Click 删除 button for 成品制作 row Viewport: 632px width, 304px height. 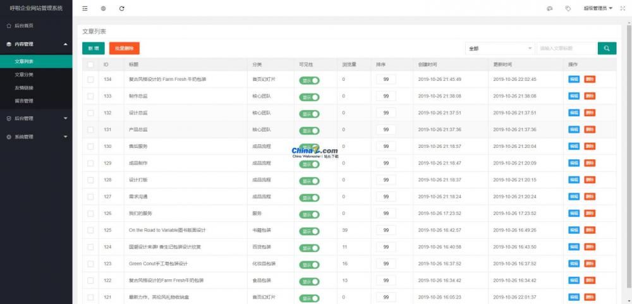[x=589, y=163]
